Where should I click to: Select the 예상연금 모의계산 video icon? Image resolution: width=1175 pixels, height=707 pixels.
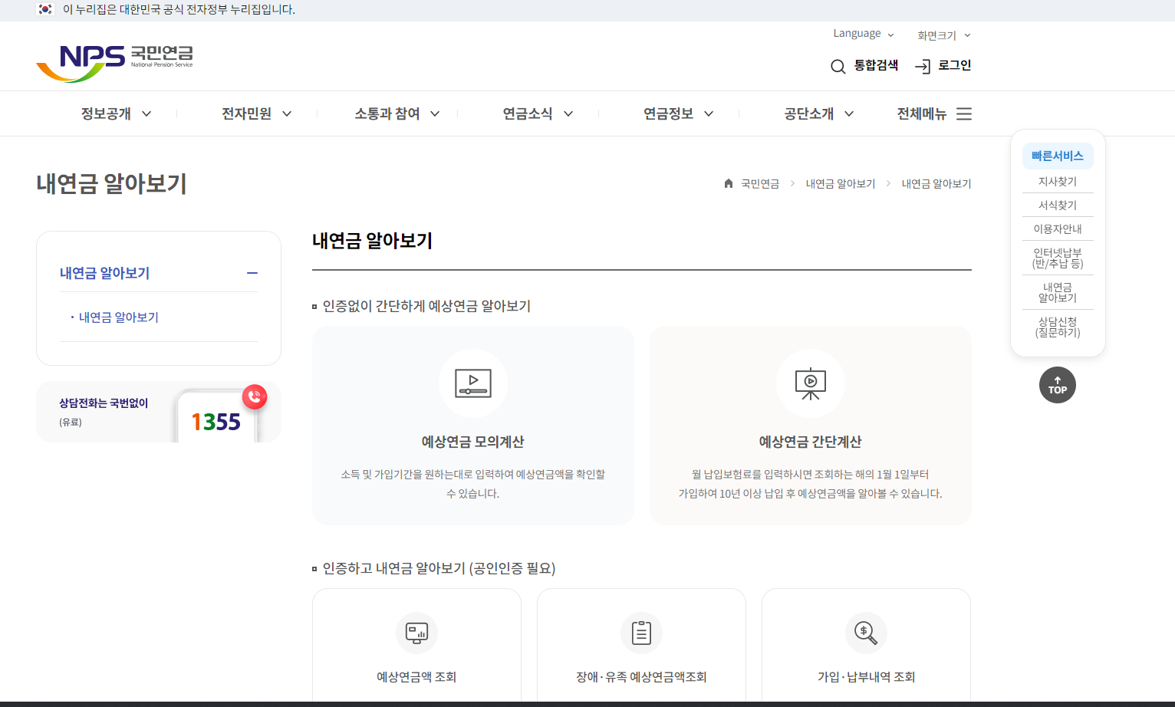[472, 383]
